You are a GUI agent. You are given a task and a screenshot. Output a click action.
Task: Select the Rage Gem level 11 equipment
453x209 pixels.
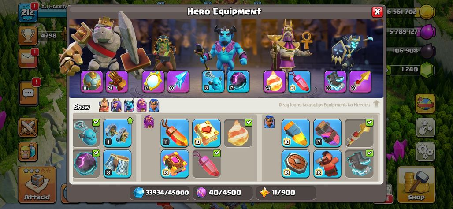[175, 133]
